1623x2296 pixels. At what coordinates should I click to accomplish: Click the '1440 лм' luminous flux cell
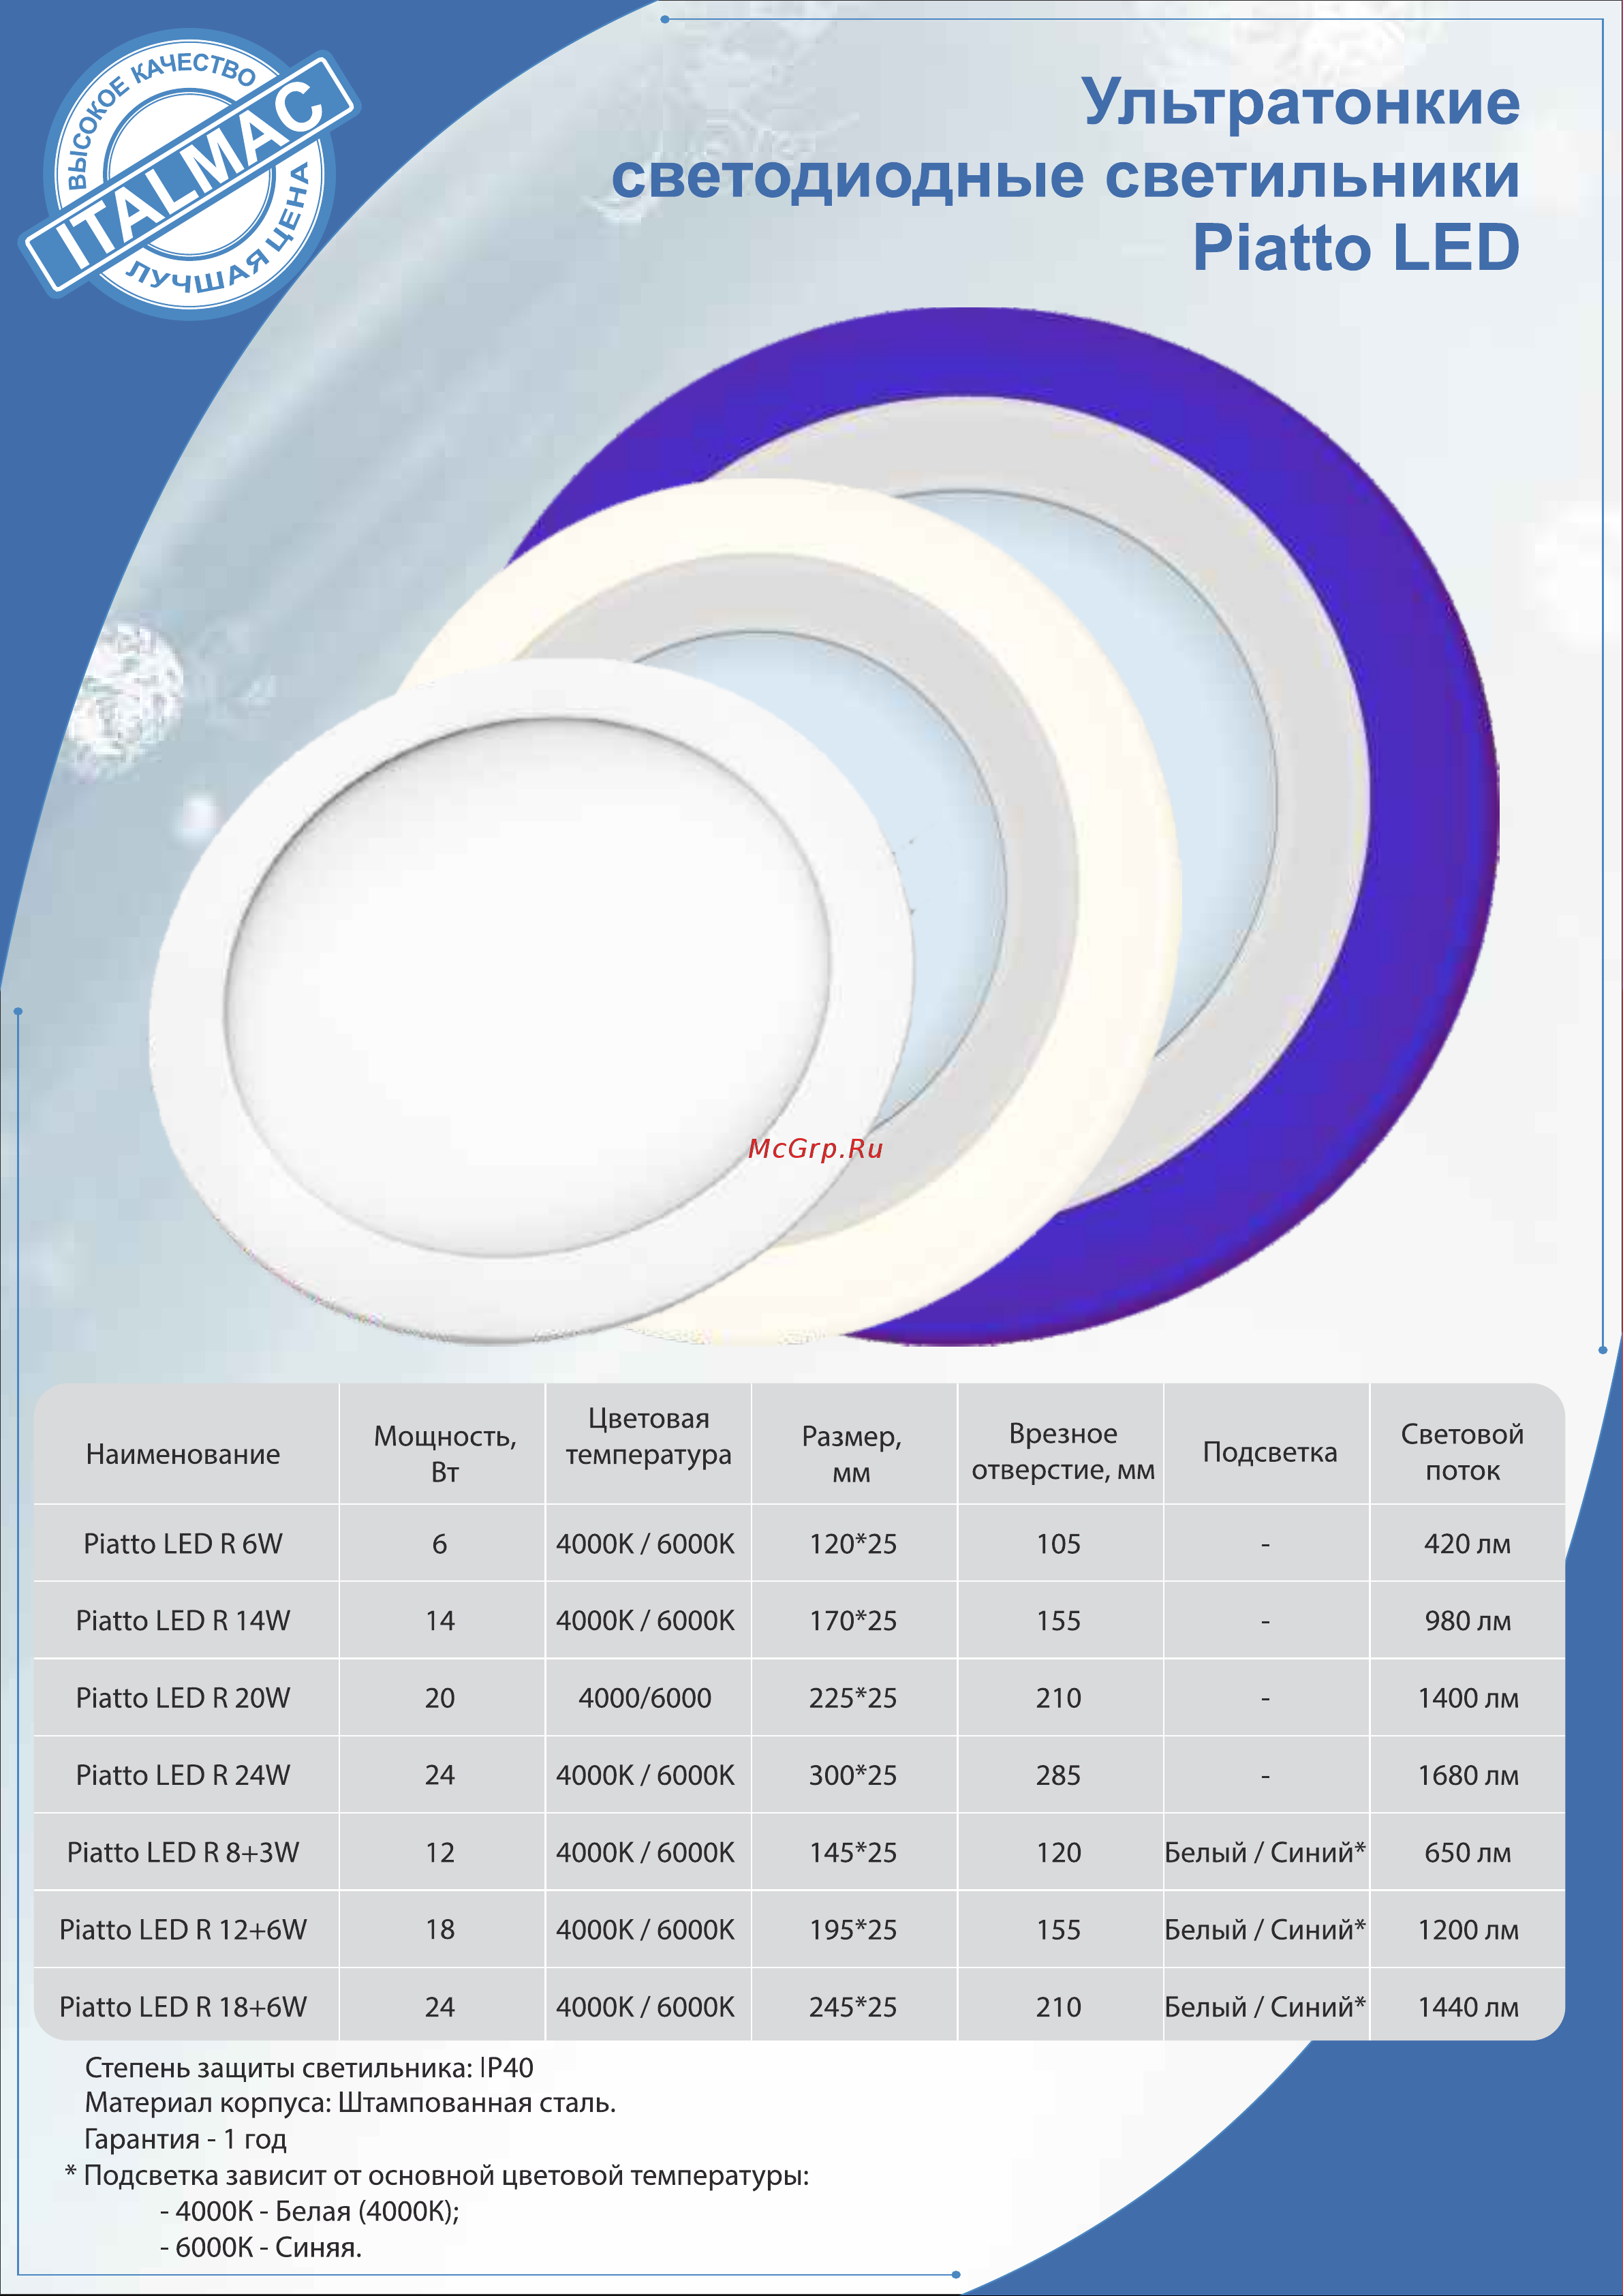tap(1468, 2007)
